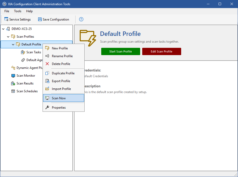Click the Service Settings toolbar icon
Viewport: 238px width, 177px height.
pos(6,19)
